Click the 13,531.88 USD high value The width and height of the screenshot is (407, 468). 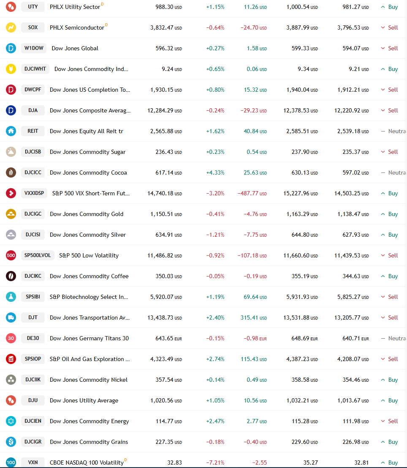tap(301, 317)
